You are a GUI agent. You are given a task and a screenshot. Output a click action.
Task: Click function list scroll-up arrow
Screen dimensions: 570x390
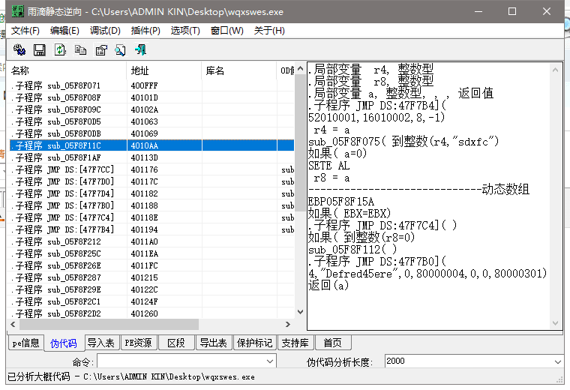click(300, 68)
